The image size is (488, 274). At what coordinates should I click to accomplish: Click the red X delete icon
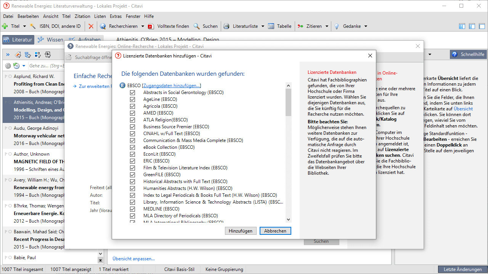click(x=91, y=26)
